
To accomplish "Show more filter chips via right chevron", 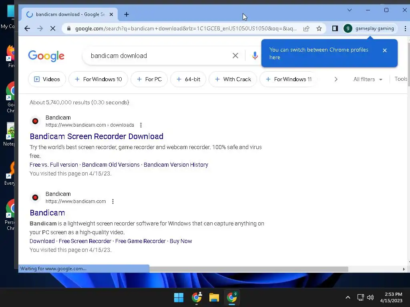I will (336, 79).
